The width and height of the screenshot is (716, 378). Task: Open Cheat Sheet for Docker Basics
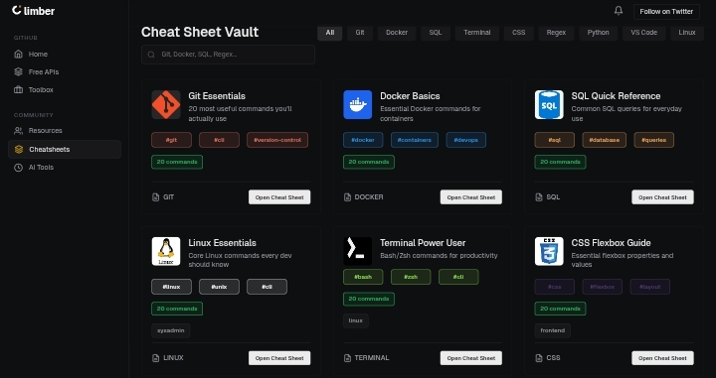pos(470,197)
